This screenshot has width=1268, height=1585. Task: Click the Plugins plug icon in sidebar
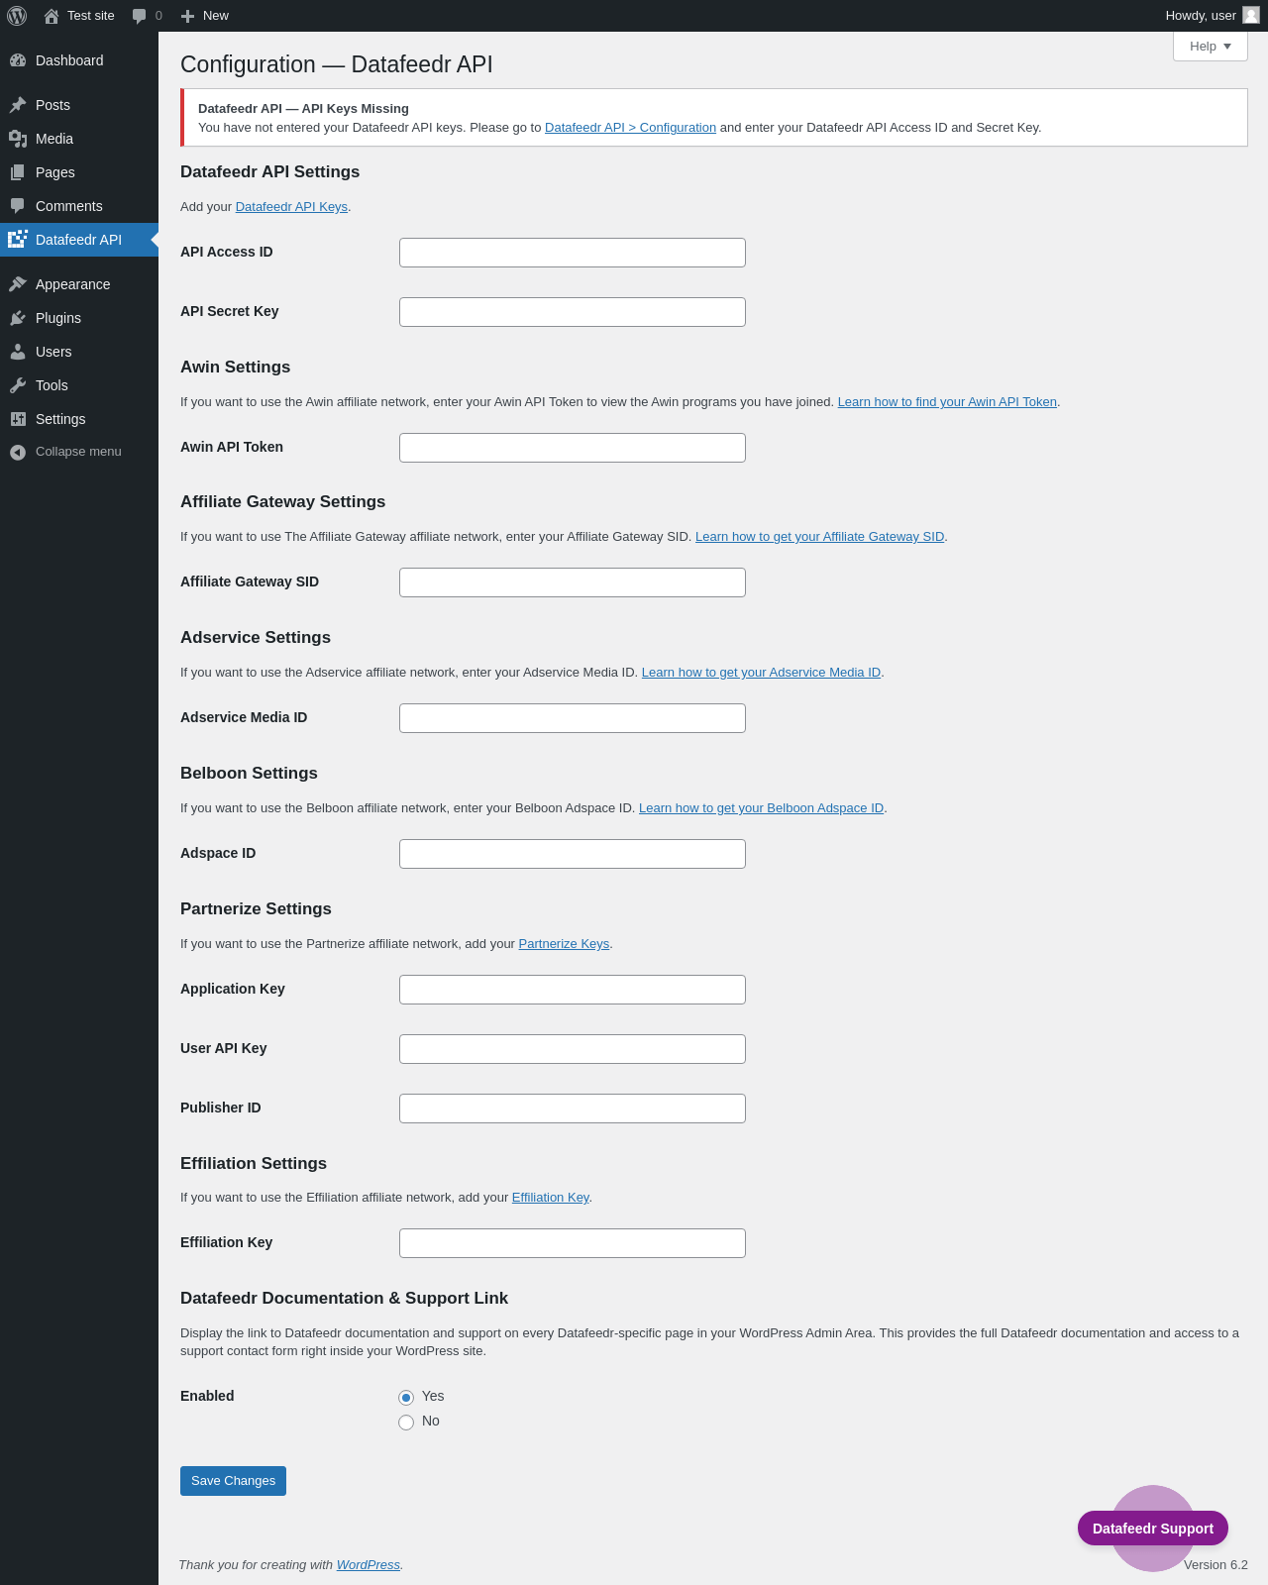point(18,318)
